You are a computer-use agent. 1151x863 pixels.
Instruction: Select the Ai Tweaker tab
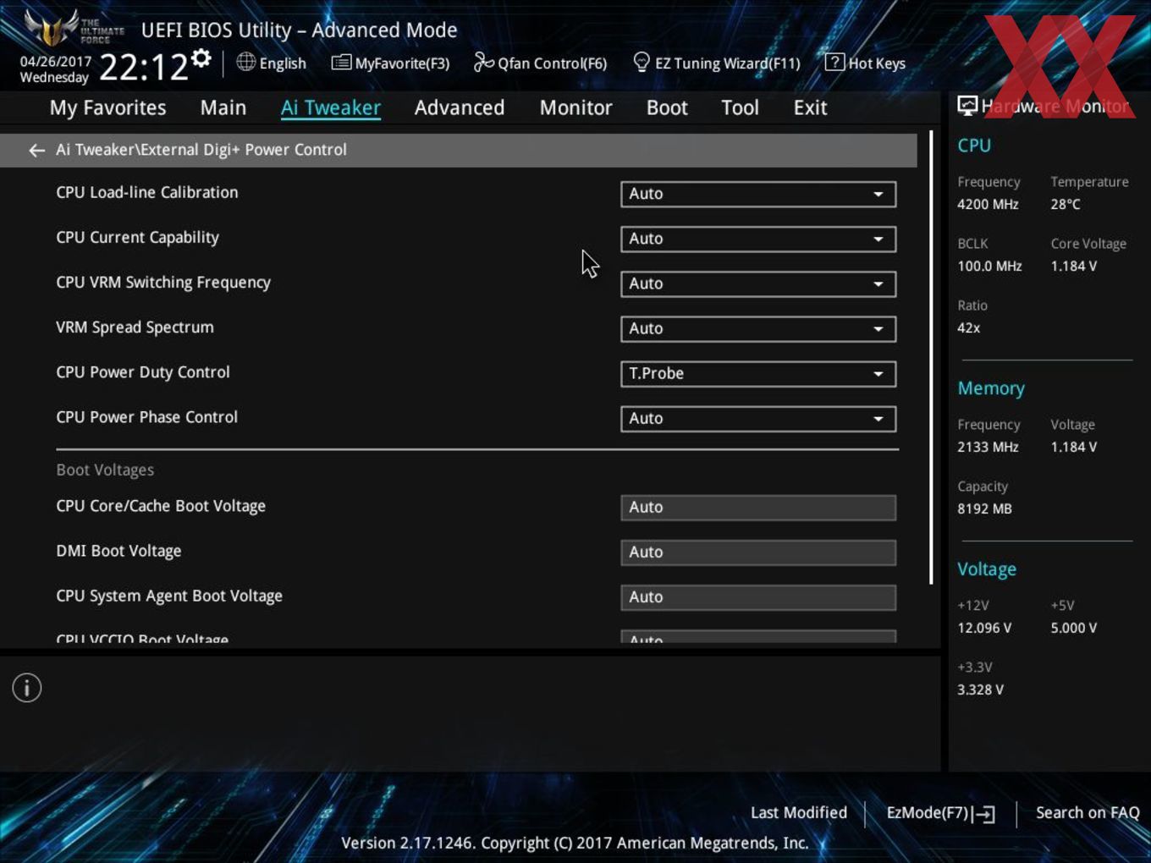[331, 107]
